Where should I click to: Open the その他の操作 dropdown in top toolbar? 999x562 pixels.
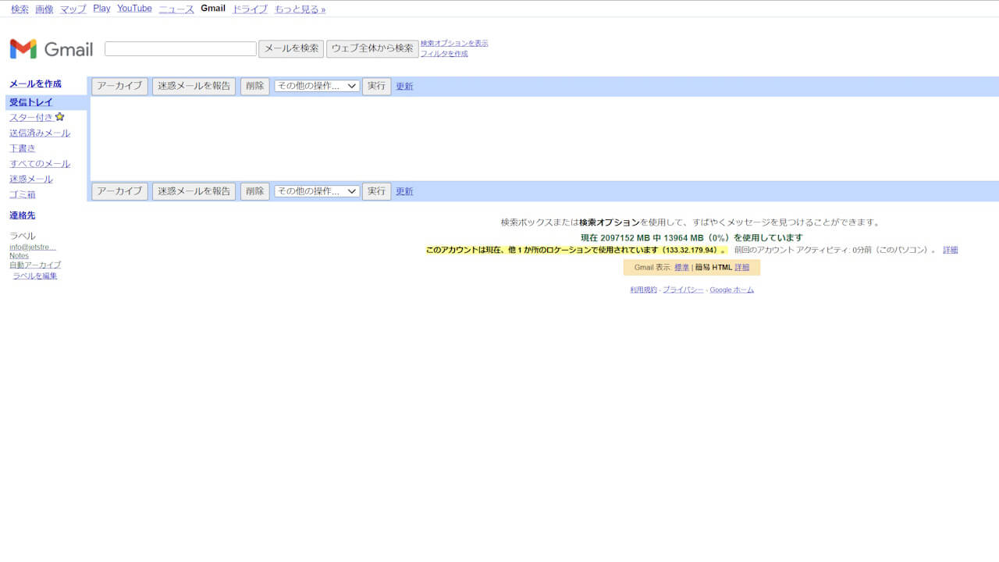[x=315, y=86]
